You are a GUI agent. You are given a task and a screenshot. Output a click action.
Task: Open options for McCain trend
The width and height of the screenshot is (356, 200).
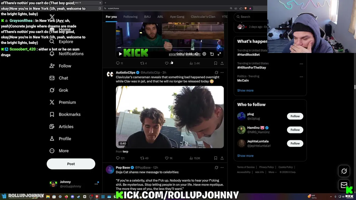301,77
